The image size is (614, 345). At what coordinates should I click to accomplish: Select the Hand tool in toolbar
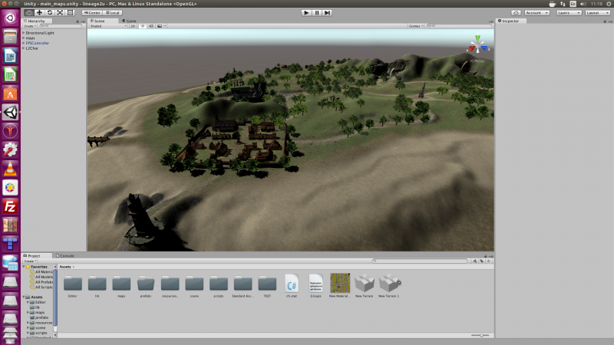(29, 12)
